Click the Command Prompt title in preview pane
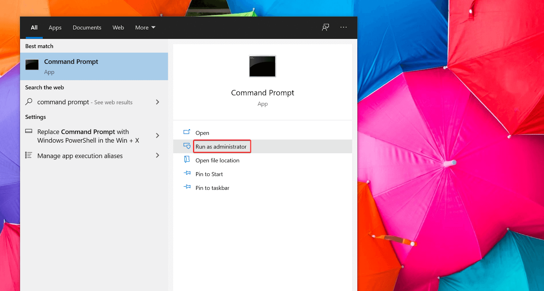The height and width of the screenshot is (291, 544). [x=262, y=93]
